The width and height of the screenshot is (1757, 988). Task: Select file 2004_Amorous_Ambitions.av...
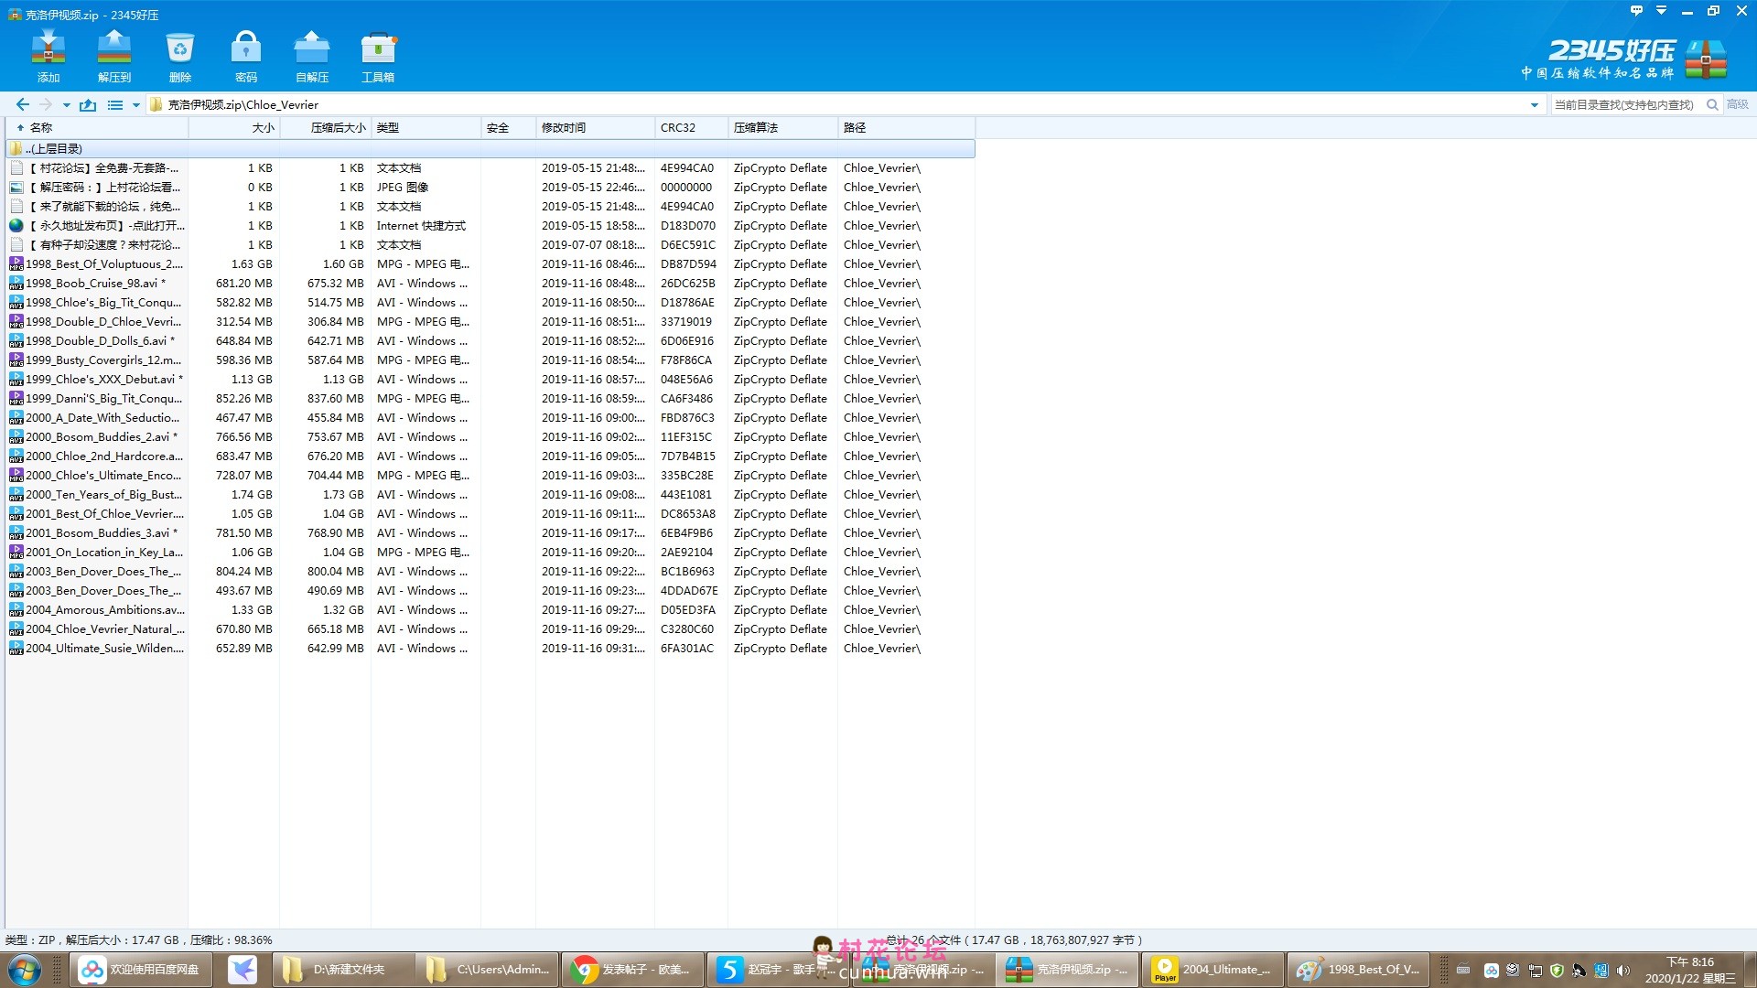click(x=490, y=609)
